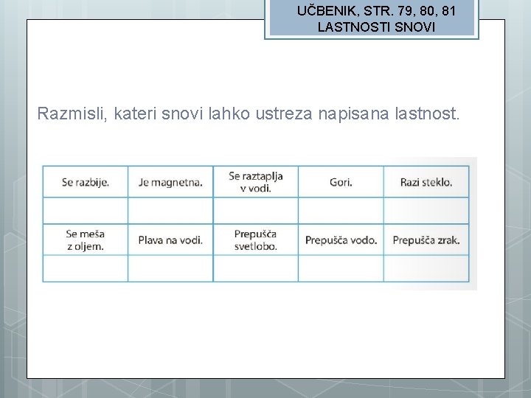Select the 'Se razbije.' table cell
The height and width of the screenshot is (398, 531).
point(86,182)
